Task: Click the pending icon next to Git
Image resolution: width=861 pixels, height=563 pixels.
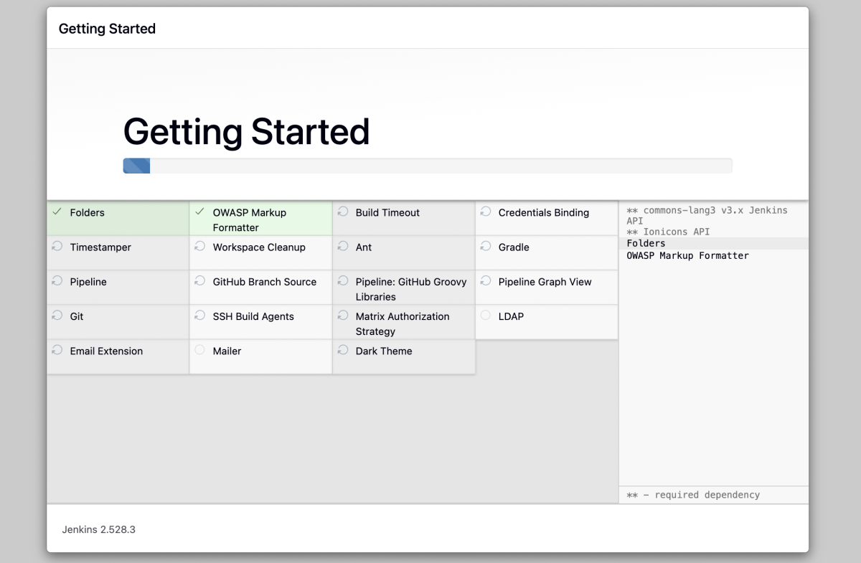Action: point(57,316)
